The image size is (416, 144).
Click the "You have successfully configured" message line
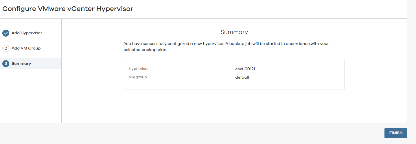point(226,44)
